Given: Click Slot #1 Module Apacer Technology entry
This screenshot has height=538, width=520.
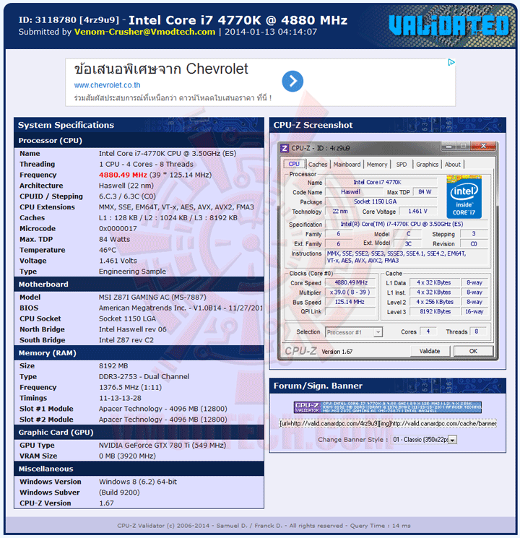Looking at the screenshot, I should [x=163, y=409].
